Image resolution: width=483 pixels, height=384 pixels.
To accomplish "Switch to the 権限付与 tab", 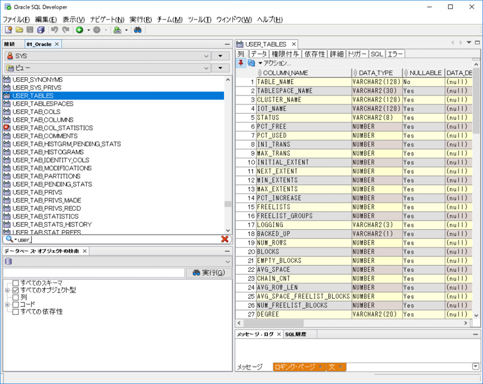I will 285,54.
